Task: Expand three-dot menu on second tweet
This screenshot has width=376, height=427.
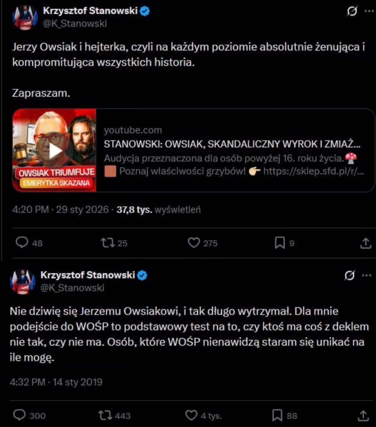Action: pyautogui.click(x=367, y=276)
